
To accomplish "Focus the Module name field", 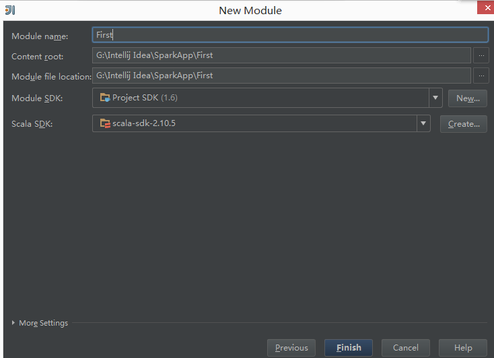I will point(290,35).
